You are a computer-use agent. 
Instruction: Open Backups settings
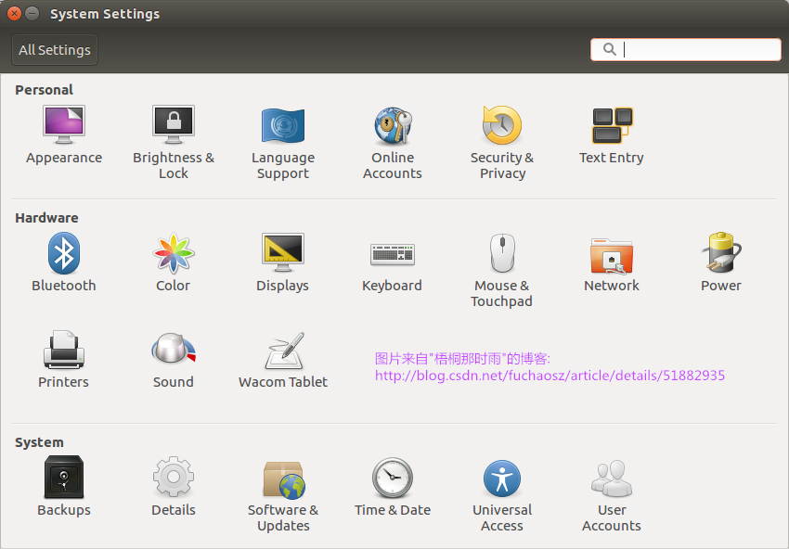[x=64, y=486]
